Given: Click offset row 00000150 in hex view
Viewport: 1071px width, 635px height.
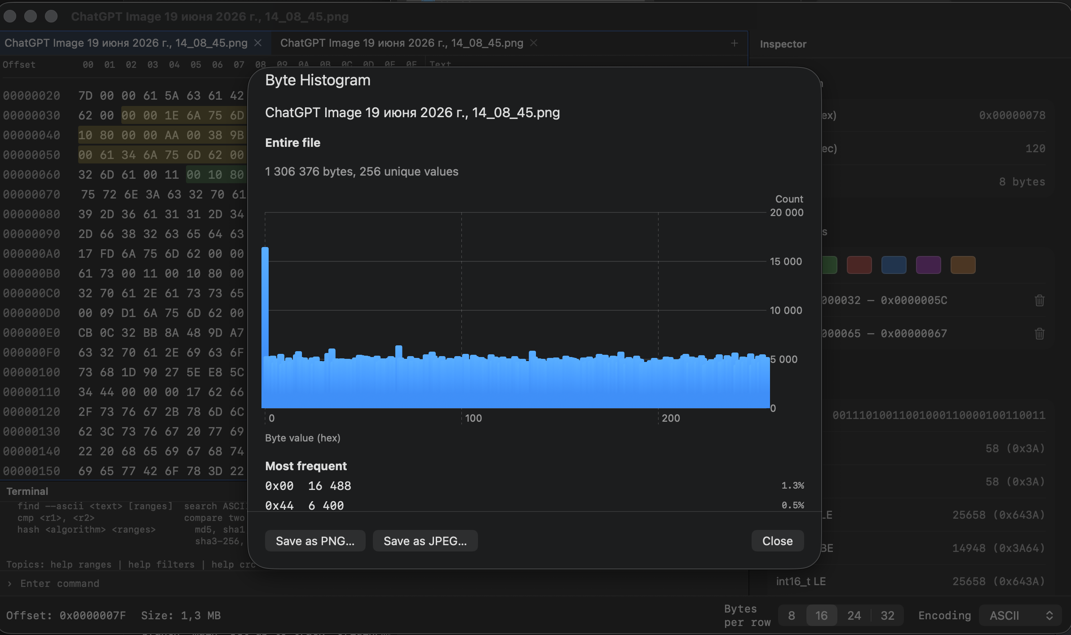Looking at the screenshot, I should [x=31, y=471].
